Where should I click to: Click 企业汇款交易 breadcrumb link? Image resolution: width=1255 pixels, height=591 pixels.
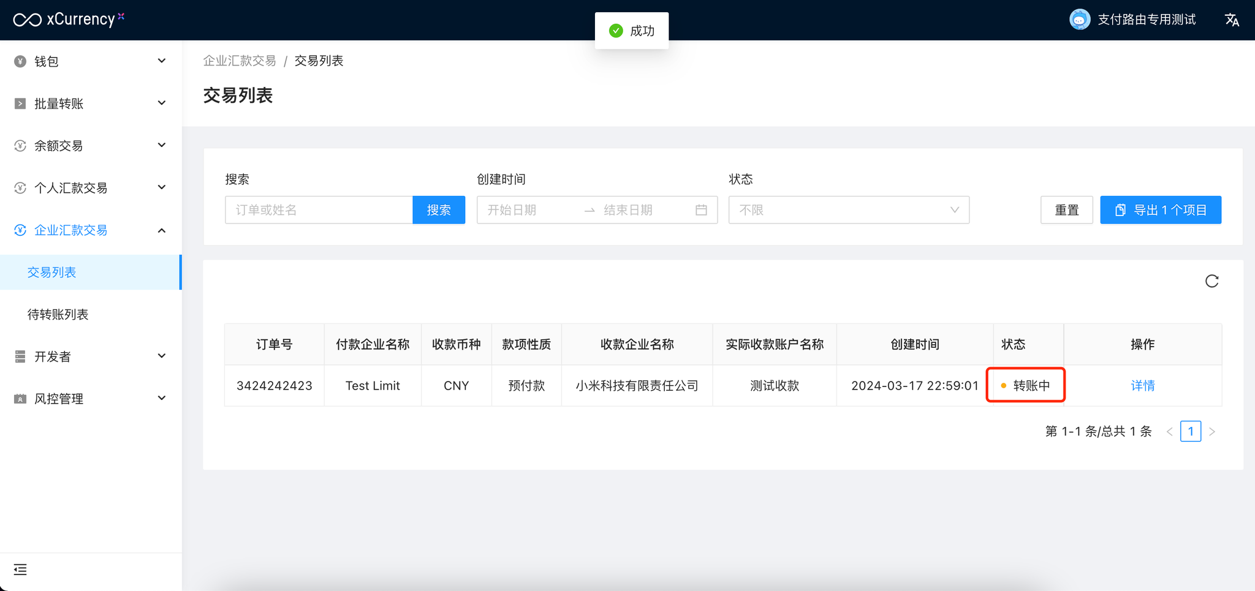(240, 61)
